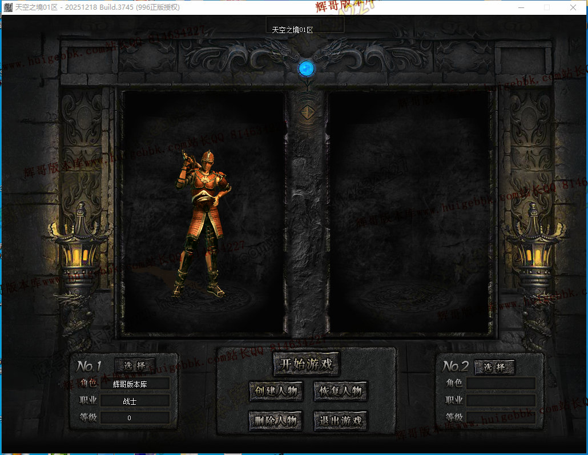The width and height of the screenshot is (588, 455).
Task: Click the empty No.2 角色 name field
Action: click(x=501, y=384)
